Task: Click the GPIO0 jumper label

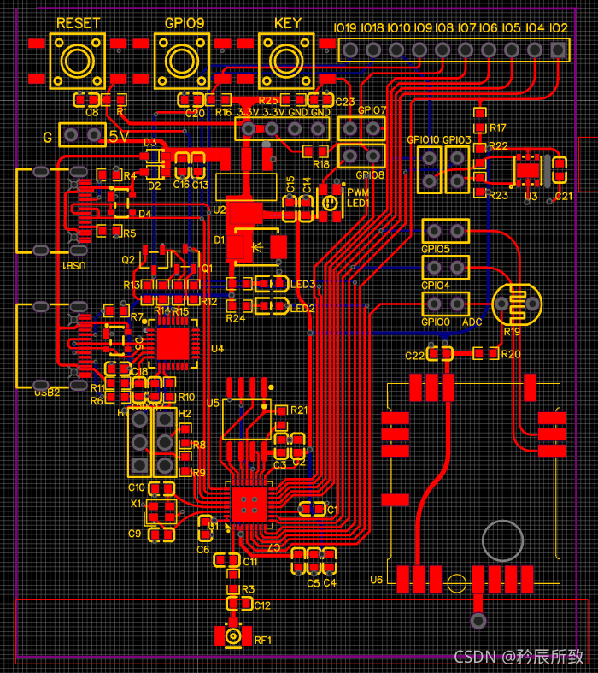Action: pos(436,322)
